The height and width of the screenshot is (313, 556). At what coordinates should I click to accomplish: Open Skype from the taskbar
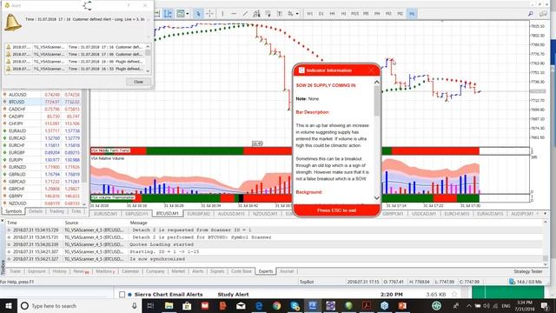[x=295, y=306]
